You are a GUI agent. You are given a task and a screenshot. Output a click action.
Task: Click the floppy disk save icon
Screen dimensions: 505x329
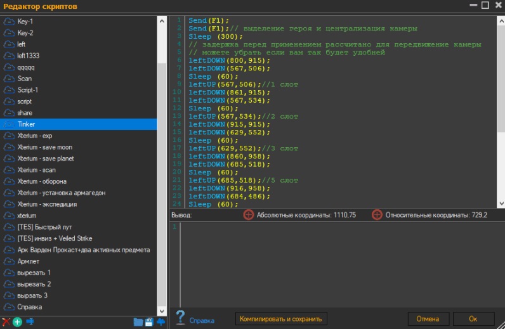(150, 322)
